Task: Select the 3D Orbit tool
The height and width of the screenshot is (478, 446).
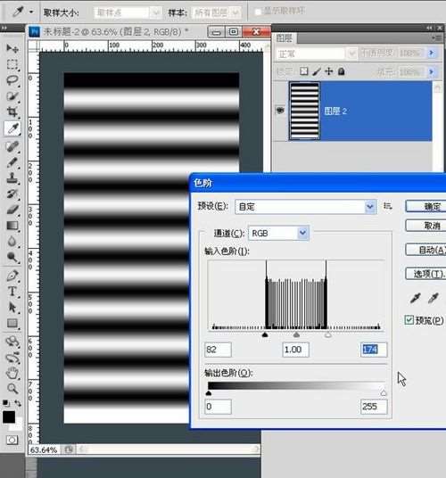Action: 12,357
